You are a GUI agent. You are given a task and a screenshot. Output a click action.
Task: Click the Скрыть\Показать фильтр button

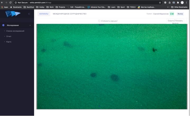(175, 22)
